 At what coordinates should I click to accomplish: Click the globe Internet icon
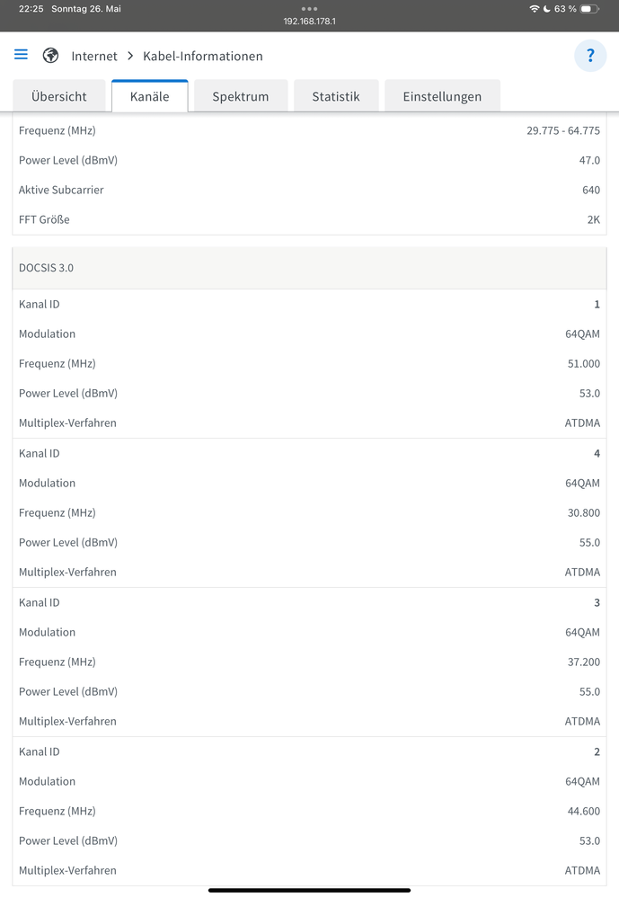click(50, 56)
